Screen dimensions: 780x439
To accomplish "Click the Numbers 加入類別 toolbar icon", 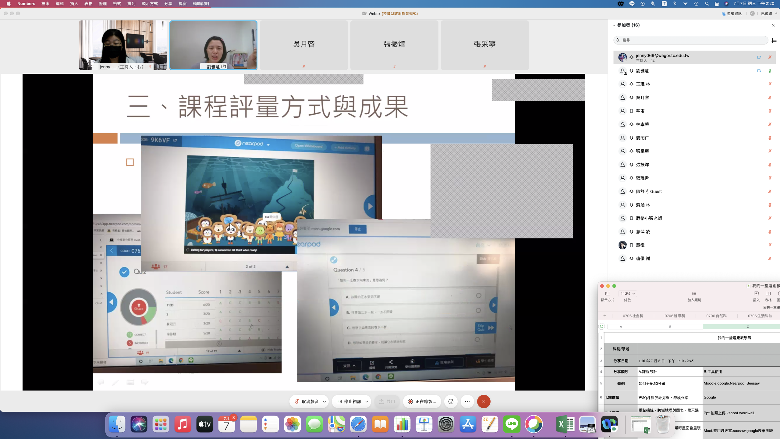I will (x=694, y=294).
